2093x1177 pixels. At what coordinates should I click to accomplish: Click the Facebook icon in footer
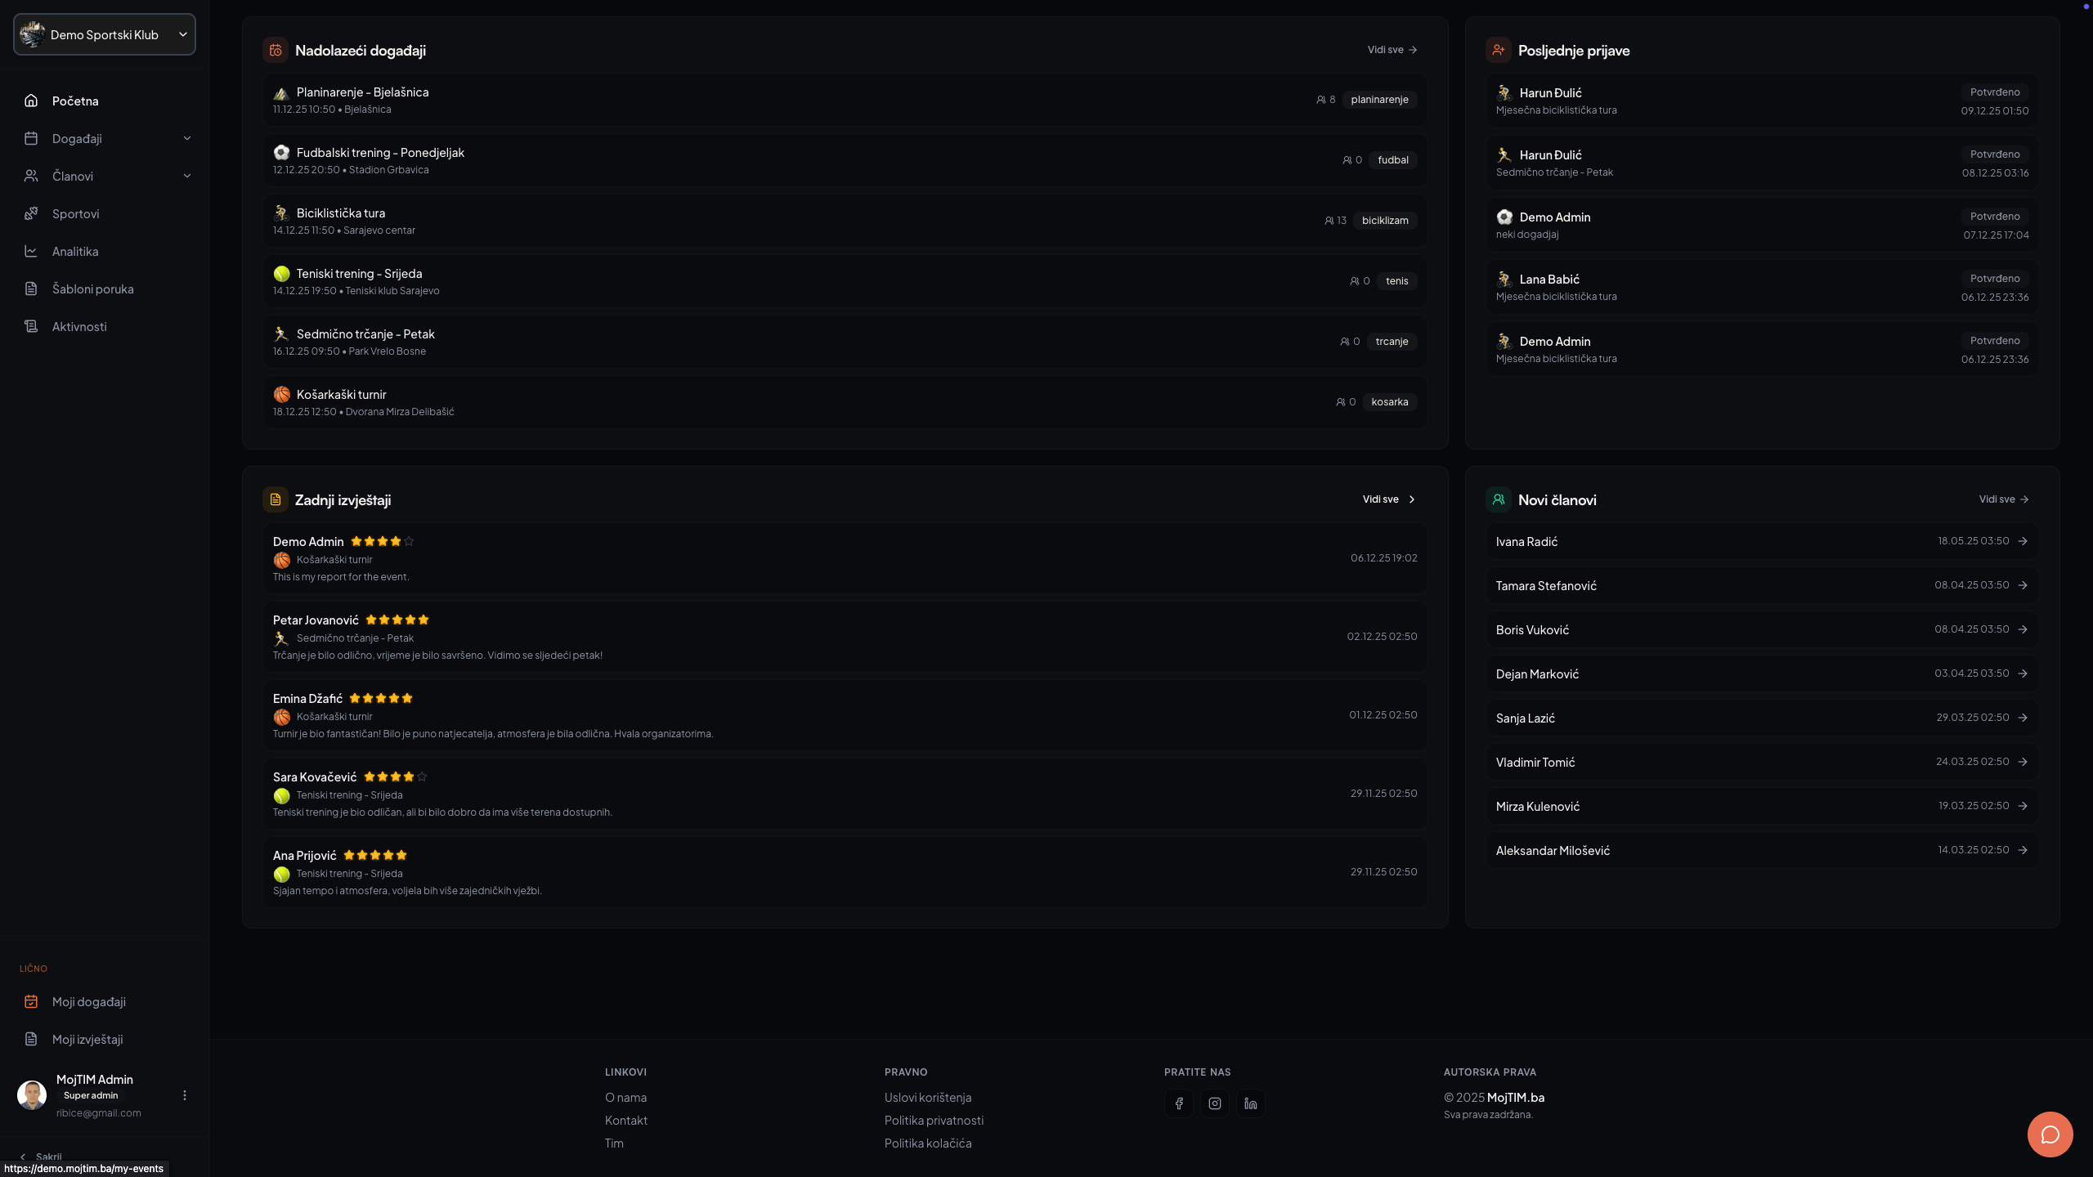coord(1179,1103)
